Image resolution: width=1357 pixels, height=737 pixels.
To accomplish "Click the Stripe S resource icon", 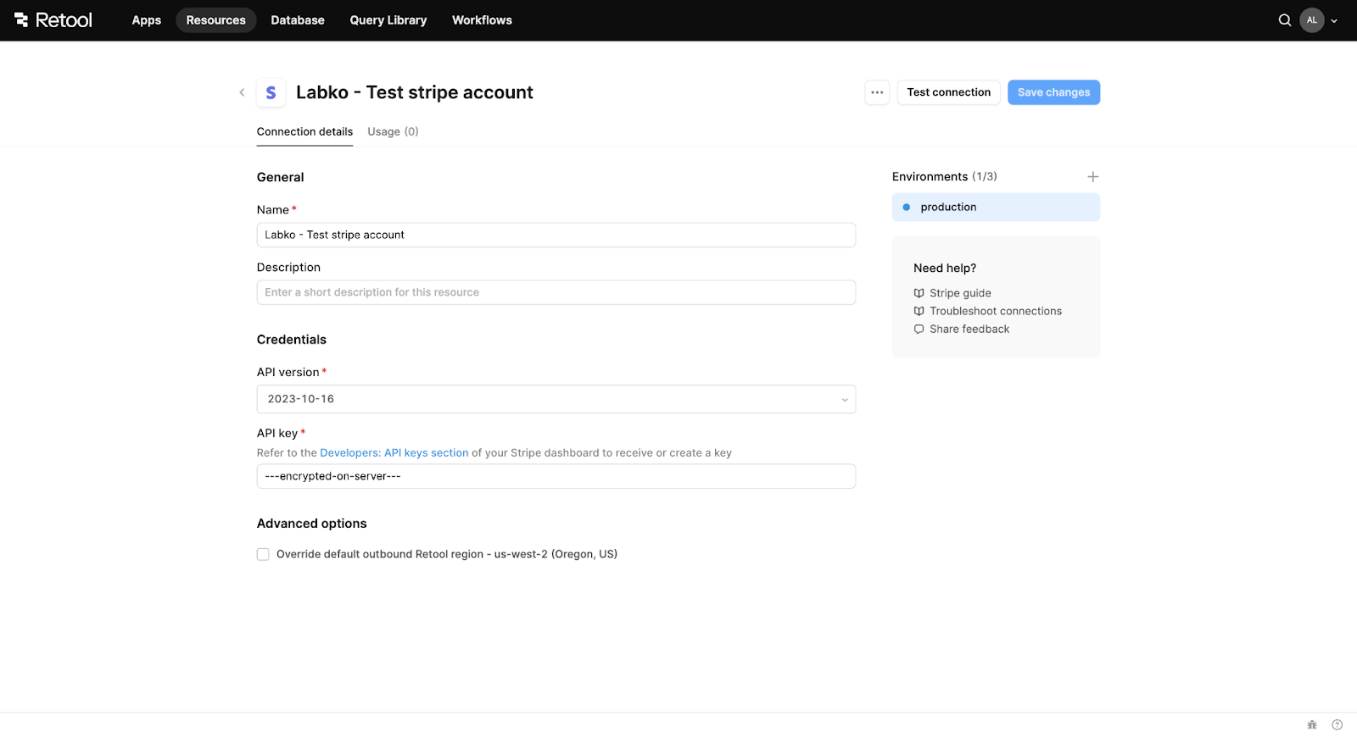I will [271, 92].
